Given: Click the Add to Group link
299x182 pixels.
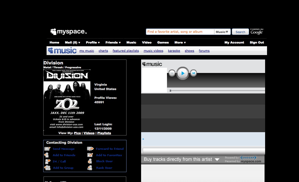Looking at the screenshot, I should click(x=63, y=168).
